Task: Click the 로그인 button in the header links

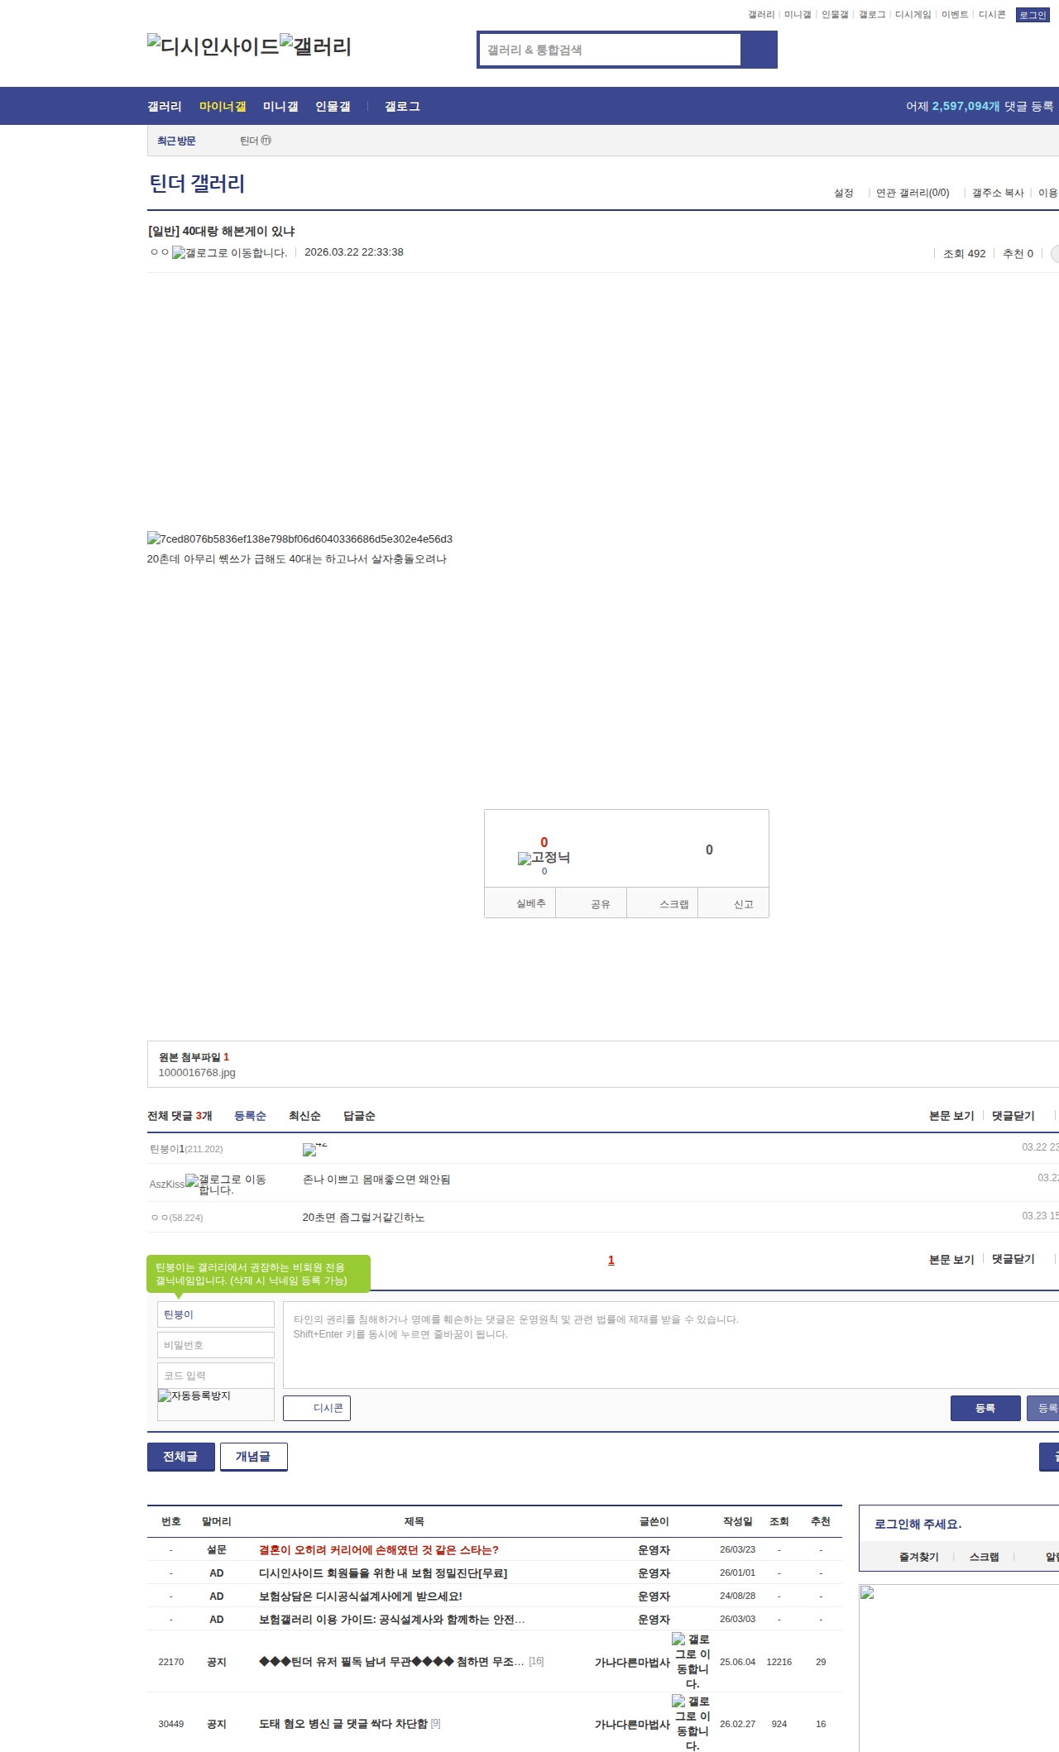Action: pos(1033,15)
